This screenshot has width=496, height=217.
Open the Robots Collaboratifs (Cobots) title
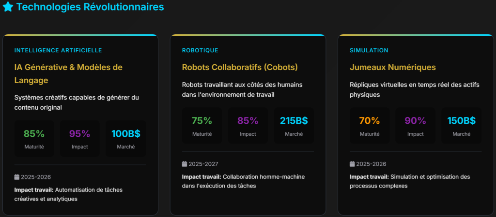[240, 67]
